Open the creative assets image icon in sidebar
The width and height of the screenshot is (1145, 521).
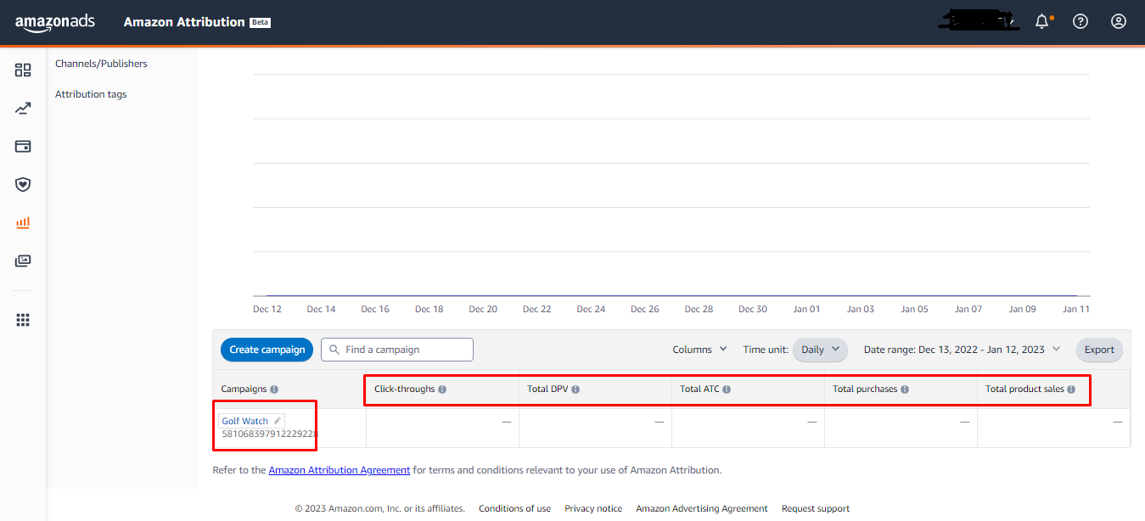pos(23,260)
